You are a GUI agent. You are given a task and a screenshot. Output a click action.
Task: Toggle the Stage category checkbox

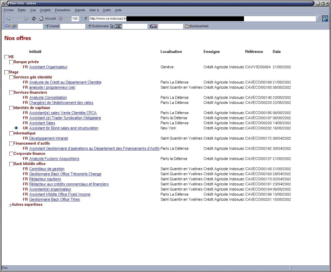pos(6,72)
